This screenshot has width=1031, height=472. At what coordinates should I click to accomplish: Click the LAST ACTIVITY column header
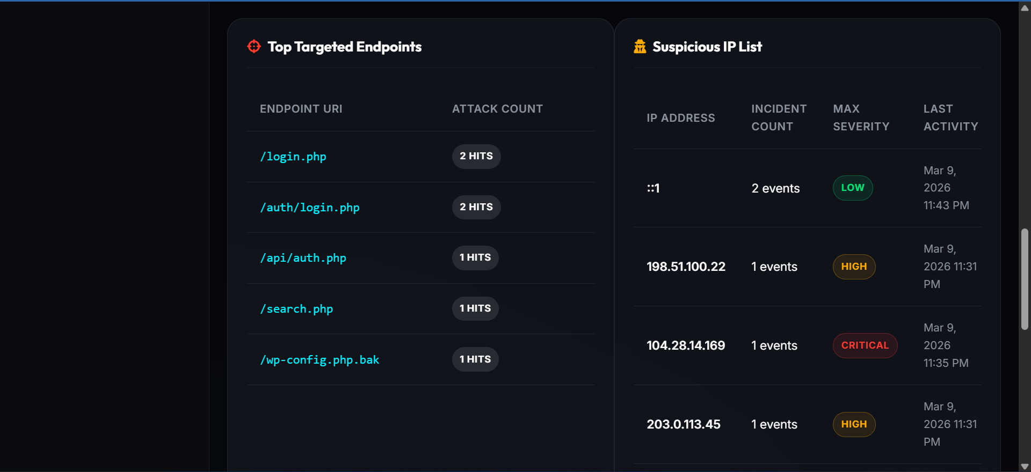(x=950, y=117)
